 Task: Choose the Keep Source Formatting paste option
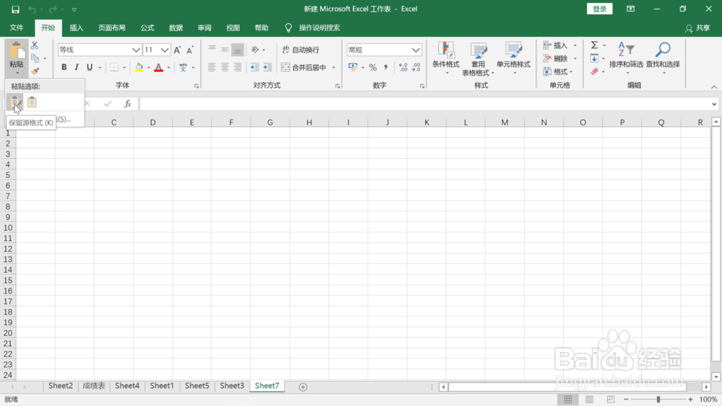pyautogui.click(x=14, y=102)
